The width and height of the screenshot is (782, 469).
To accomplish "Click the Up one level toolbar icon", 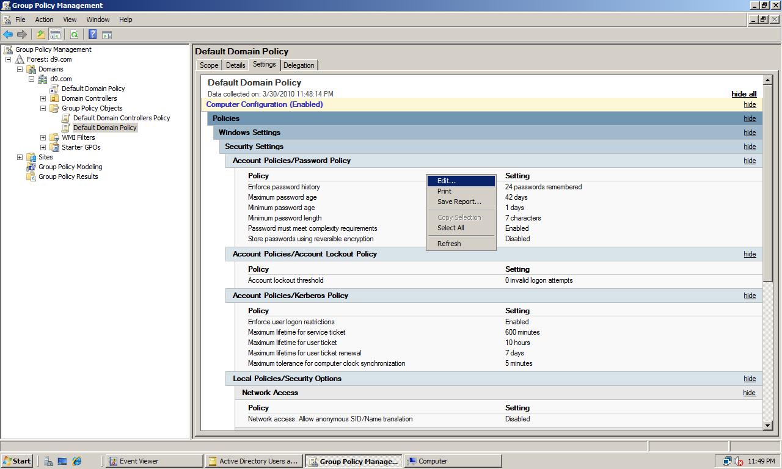I will click(41, 35).
